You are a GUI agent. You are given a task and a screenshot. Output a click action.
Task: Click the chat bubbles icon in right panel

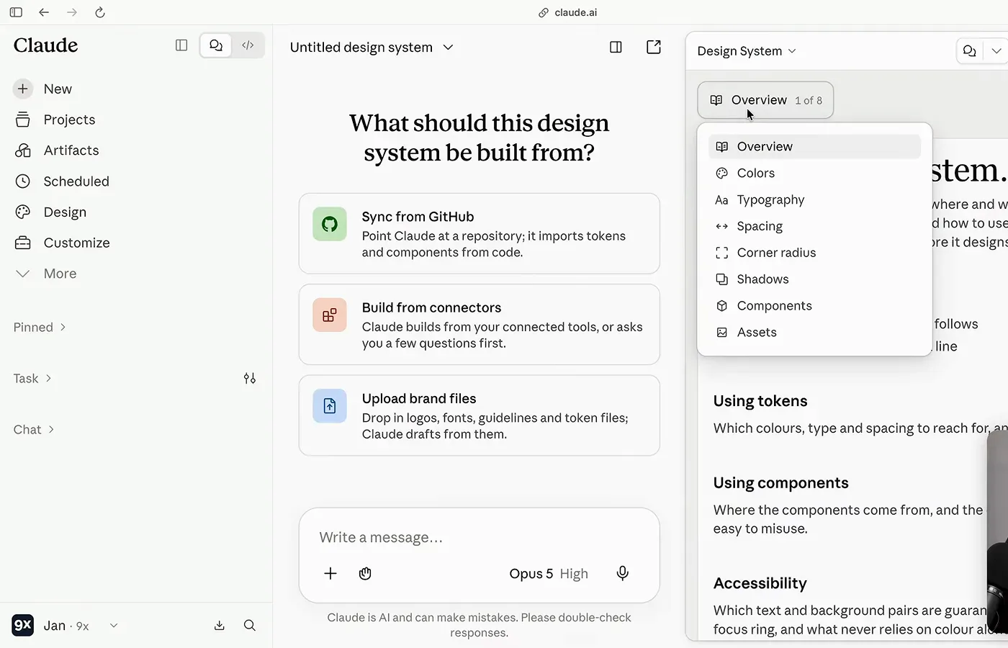tap(970, 51)
